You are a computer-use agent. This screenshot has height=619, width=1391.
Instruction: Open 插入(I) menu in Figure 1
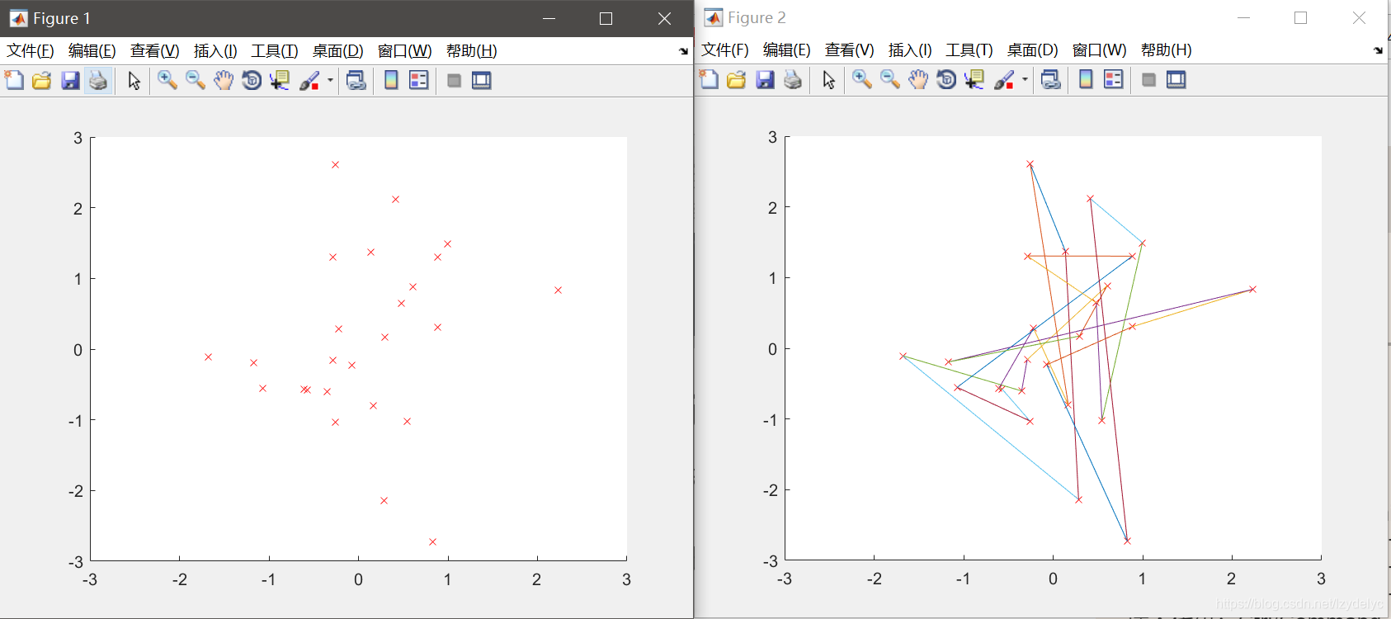(x=215, y=51)
